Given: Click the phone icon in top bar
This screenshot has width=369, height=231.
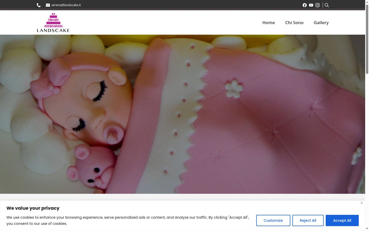Looking at the screenshot, I should coord(39,5).
